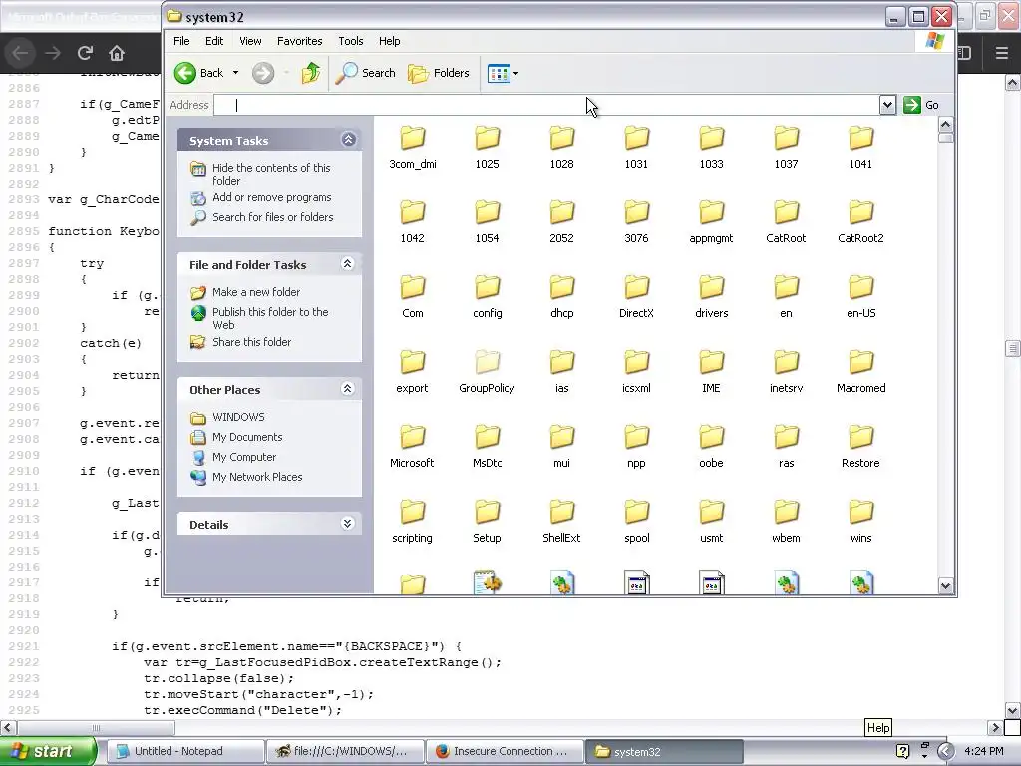Select the 3com_dmi folder

pyautogui.click(x=413, y=148)
